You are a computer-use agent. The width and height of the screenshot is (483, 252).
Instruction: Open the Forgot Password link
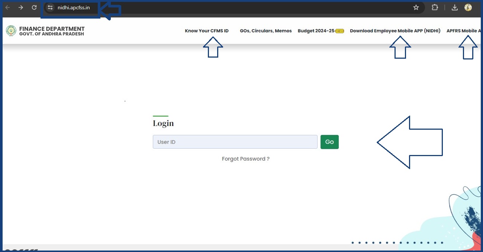click(246, 159)
